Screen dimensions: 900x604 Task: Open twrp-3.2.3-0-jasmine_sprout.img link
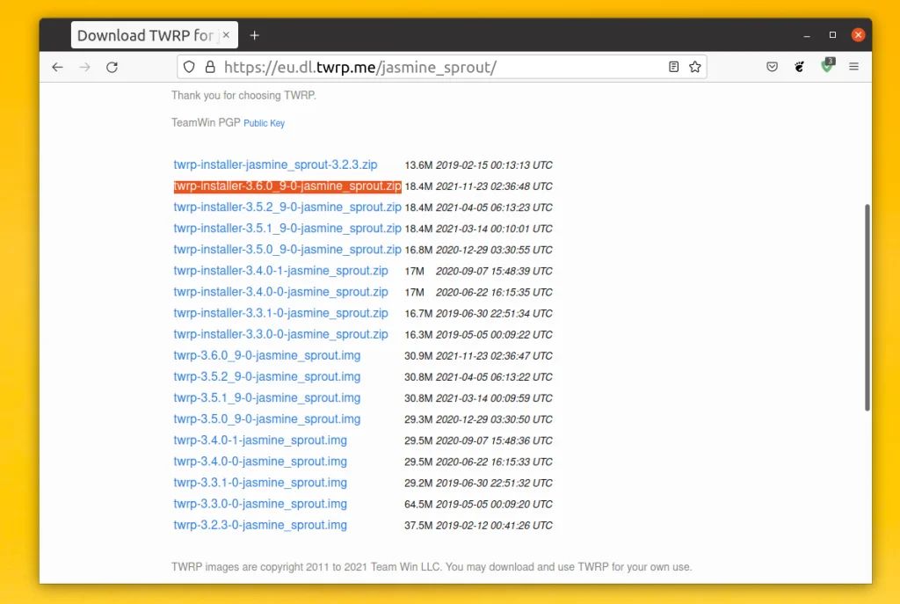coord(260,525)
